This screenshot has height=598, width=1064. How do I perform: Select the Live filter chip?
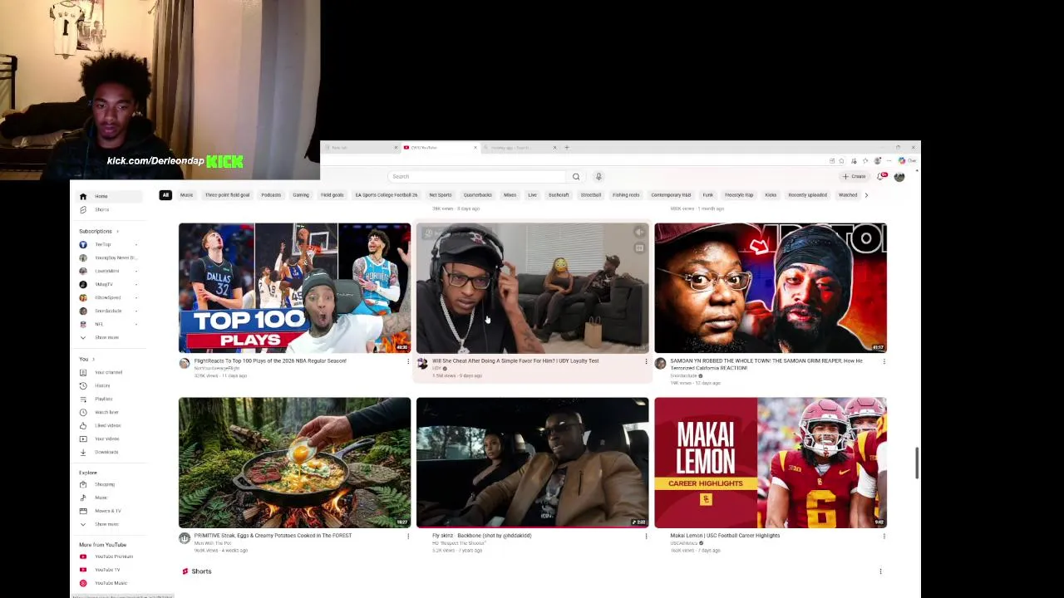532,195
